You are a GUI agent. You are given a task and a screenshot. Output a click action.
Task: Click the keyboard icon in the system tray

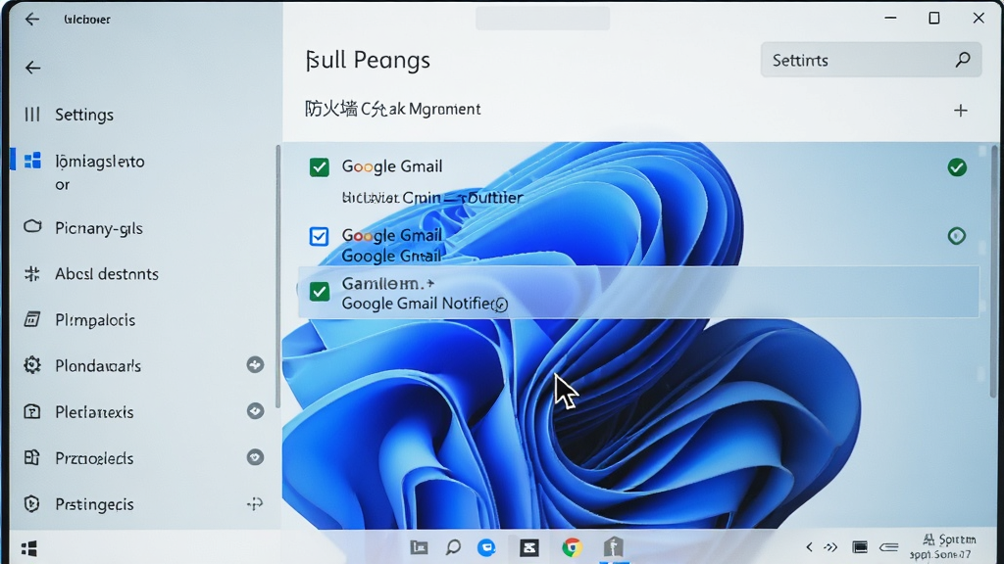point(888,547)
